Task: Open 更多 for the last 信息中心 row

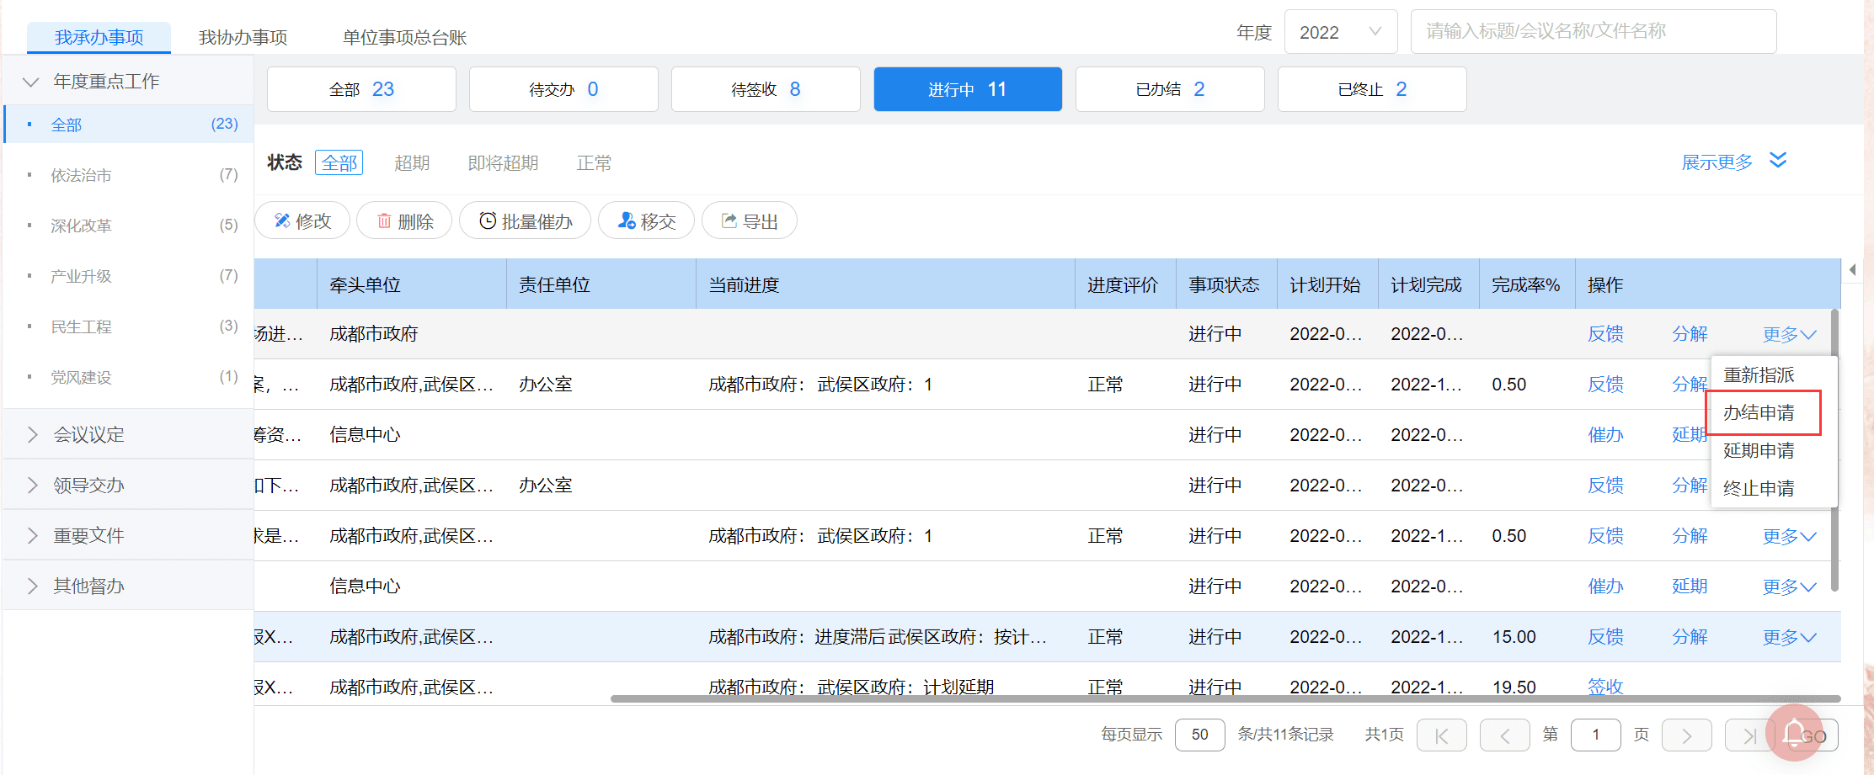Action: (x=1790, y=587)
